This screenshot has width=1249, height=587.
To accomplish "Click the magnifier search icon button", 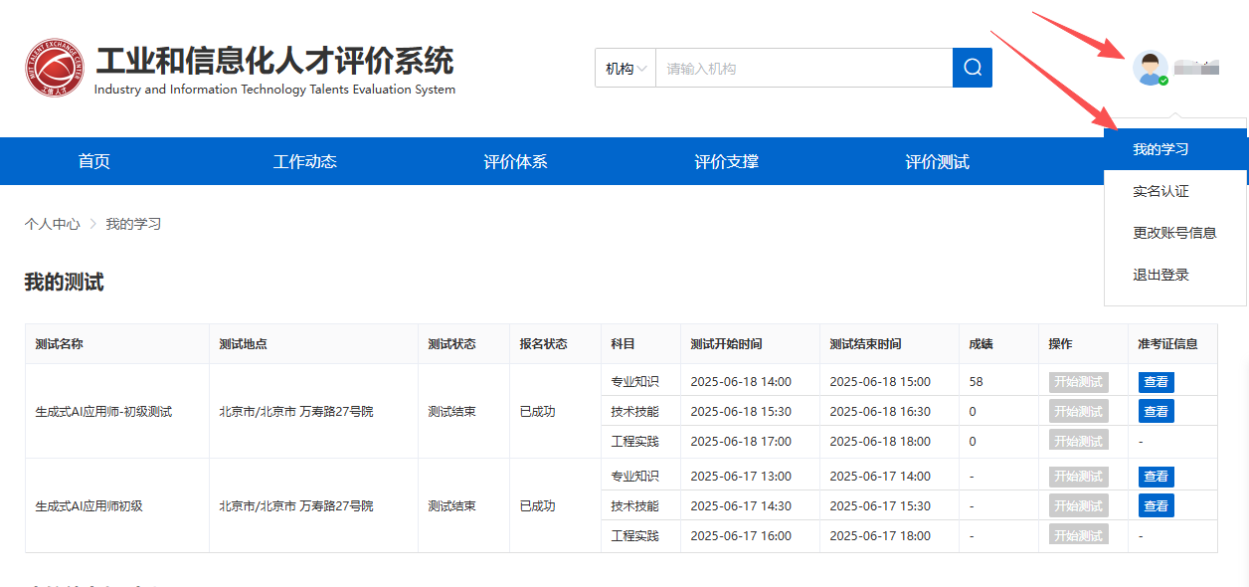I will pyautogui.click(x=972, y=68).
